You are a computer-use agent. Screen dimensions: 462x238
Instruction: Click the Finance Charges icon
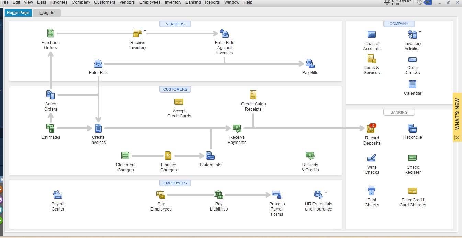[x=168, y=156]
